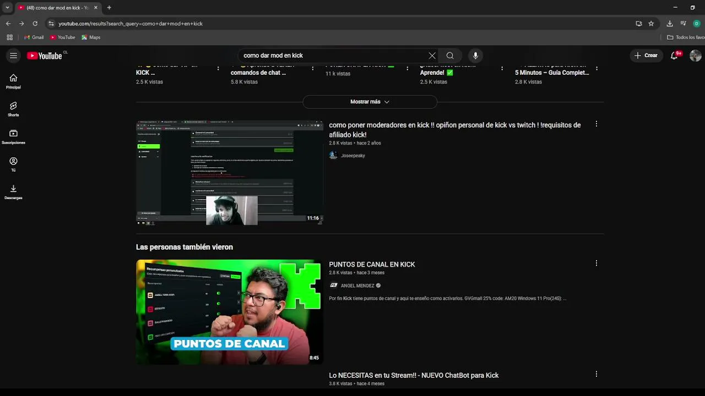Viewport: 705px width, 396px height.
Task: Open the Gmail bookmark
Action: point(34,37)
